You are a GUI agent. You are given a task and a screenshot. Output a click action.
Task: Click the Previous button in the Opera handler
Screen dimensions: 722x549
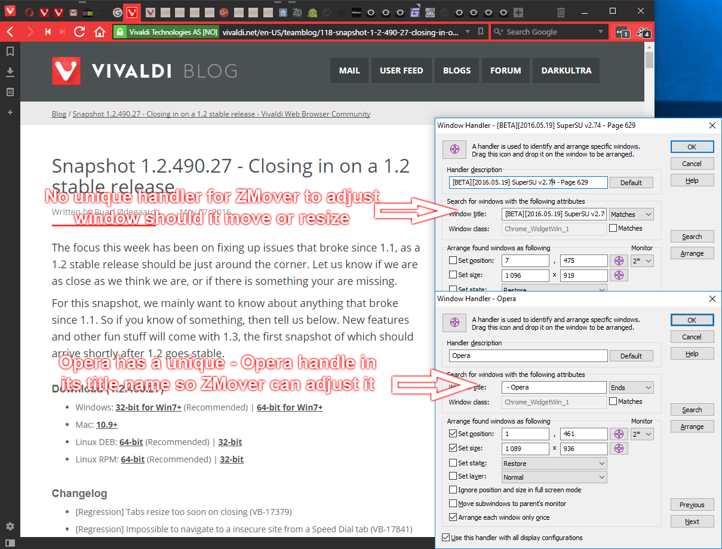pos(692,505)
